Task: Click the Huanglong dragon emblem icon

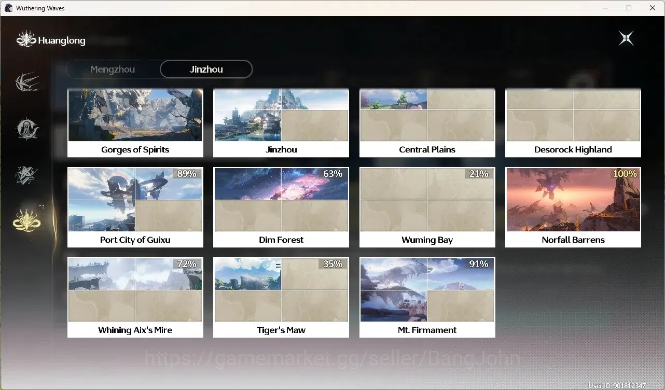Action: click(26, 39)
